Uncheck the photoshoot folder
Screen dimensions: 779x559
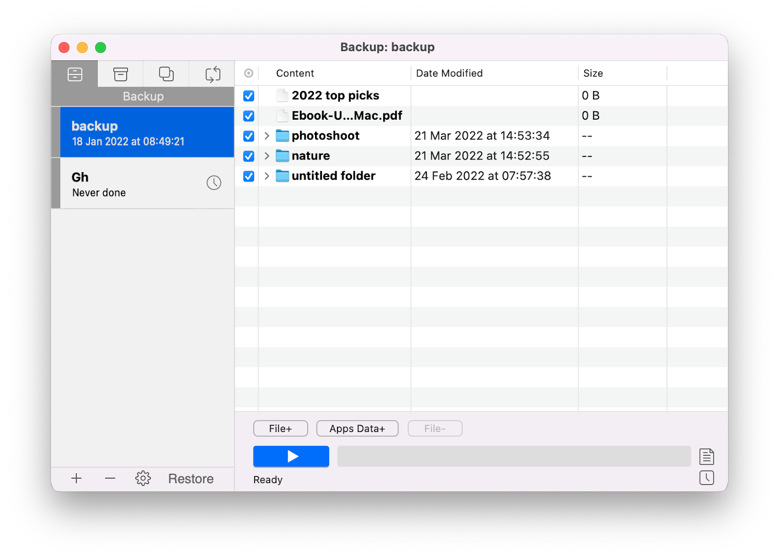(248, 136)
